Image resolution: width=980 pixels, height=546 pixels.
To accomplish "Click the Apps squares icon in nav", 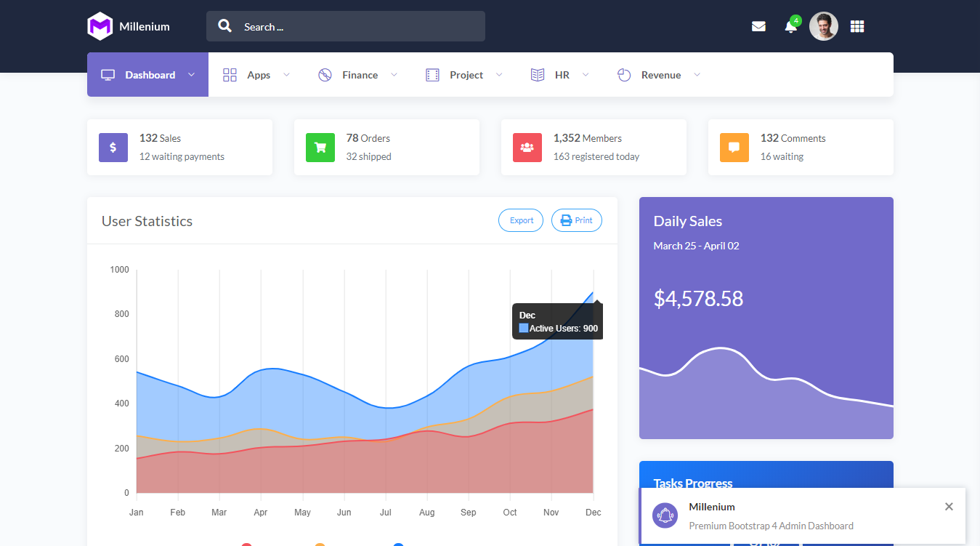I will (230, 75).
